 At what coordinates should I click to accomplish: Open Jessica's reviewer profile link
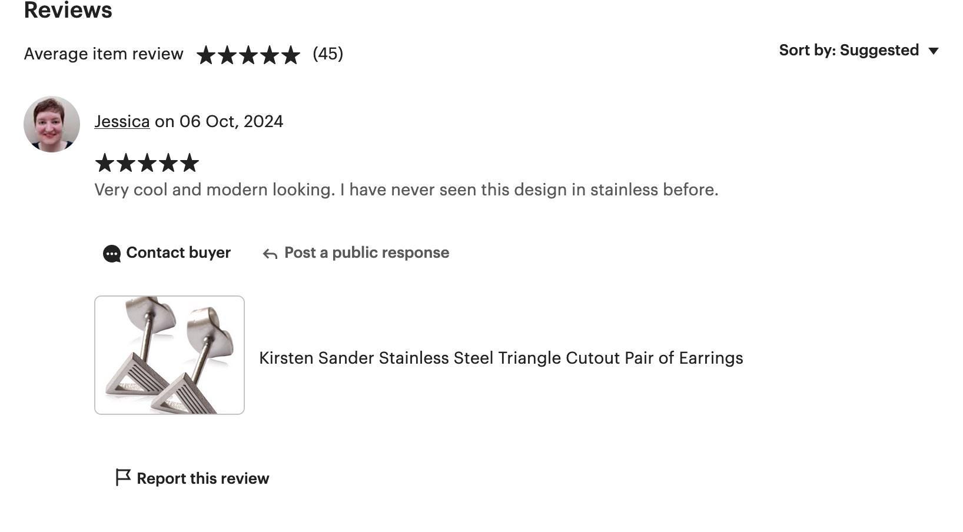pos(122,121)
